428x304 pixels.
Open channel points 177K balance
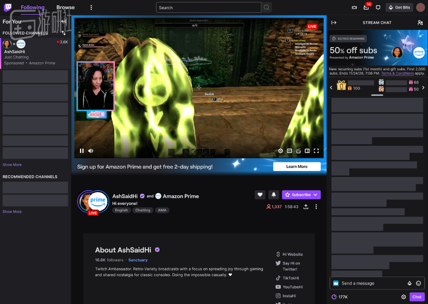(340, 297)
